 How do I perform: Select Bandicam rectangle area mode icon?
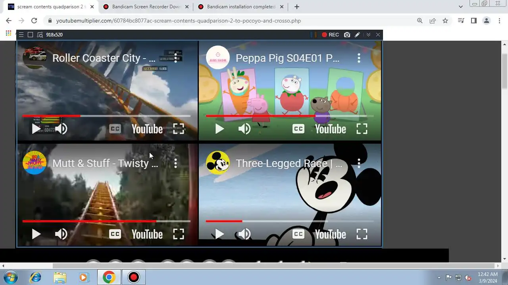30,35
